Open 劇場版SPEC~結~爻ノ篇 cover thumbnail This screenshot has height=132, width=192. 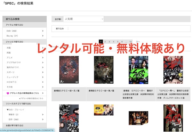(69, 70)
